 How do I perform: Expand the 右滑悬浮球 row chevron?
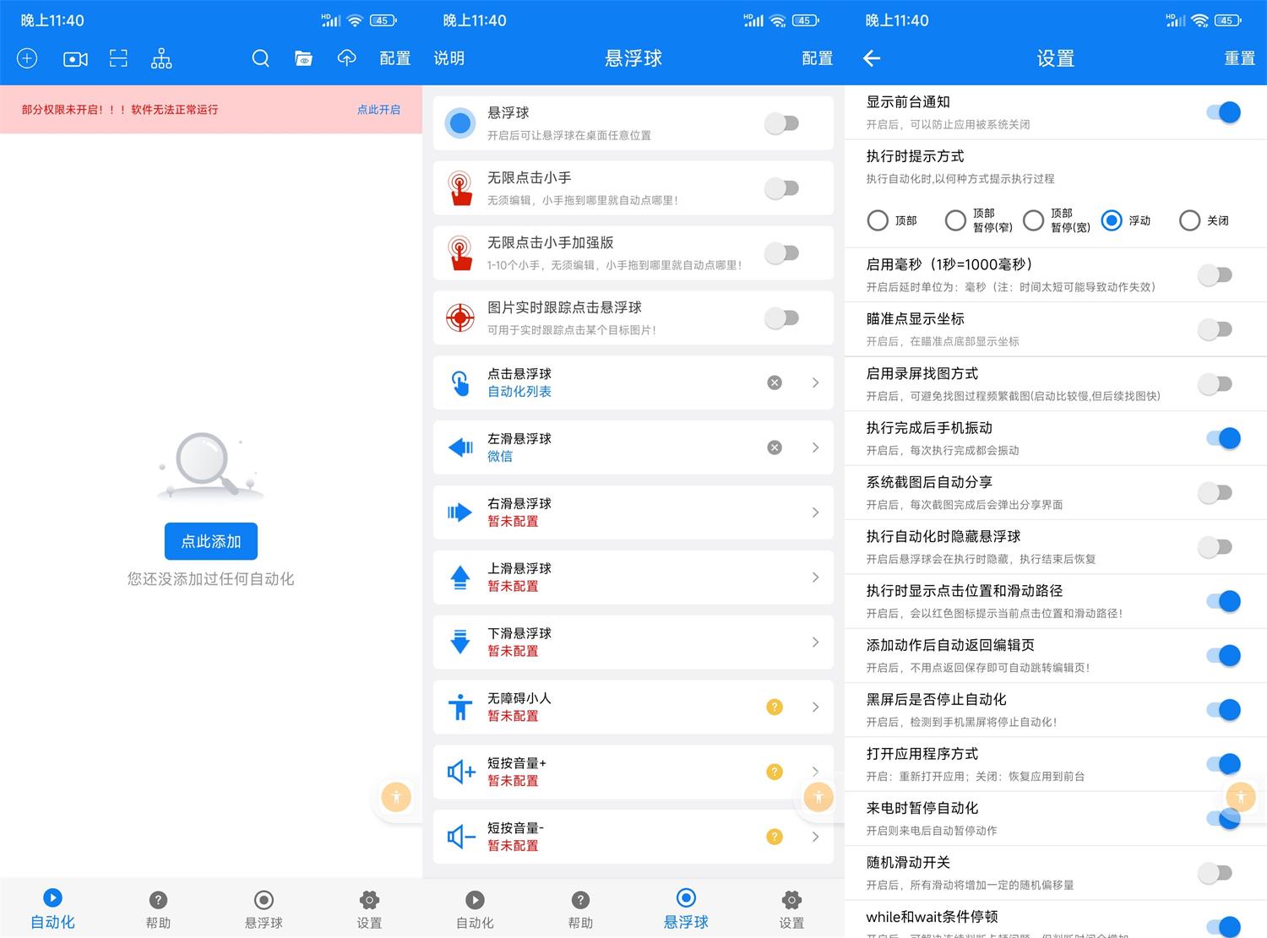pos(814,512)
